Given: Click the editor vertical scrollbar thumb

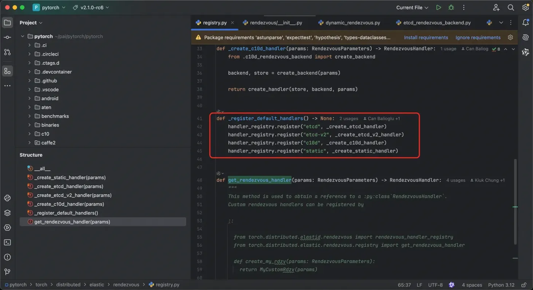Looking at the screenshot, I should point(515,201).
